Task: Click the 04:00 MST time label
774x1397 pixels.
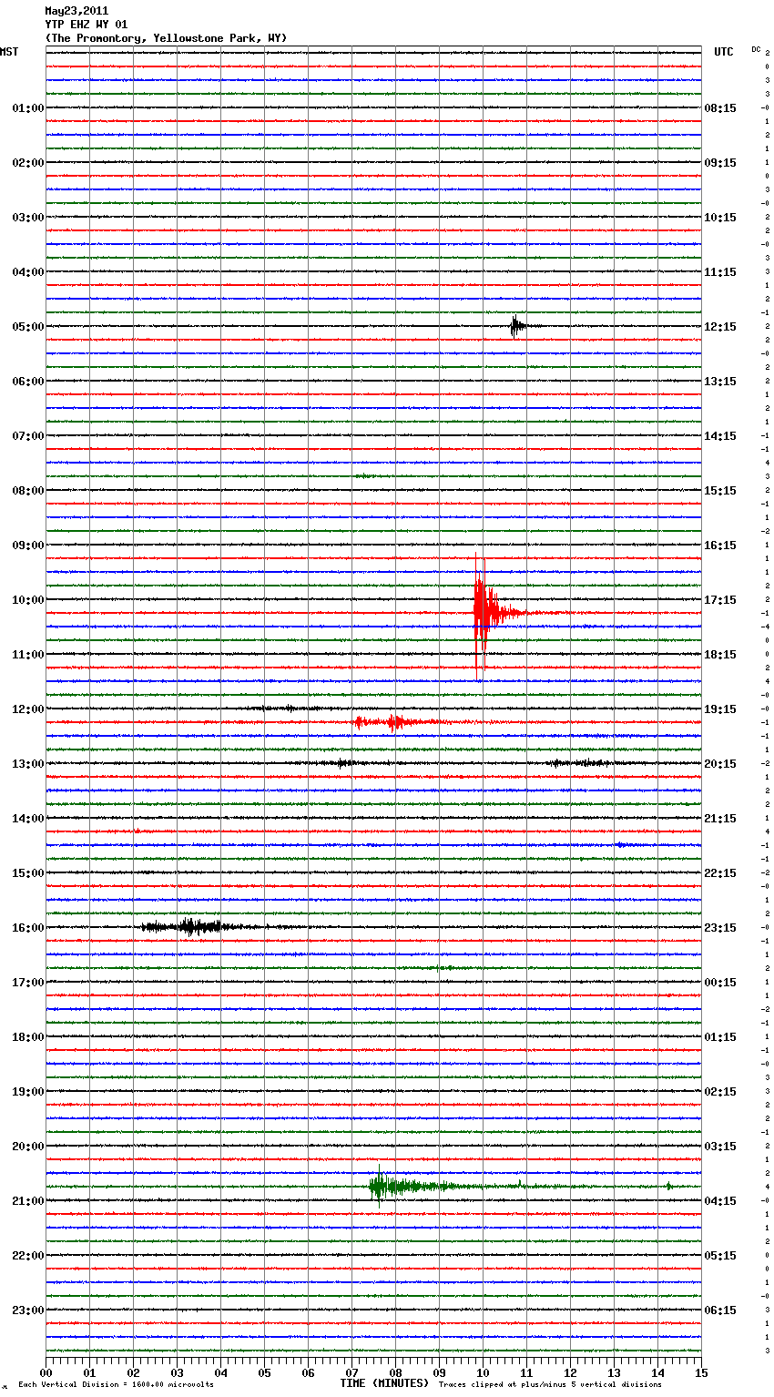Action: (x=27, y=272)
